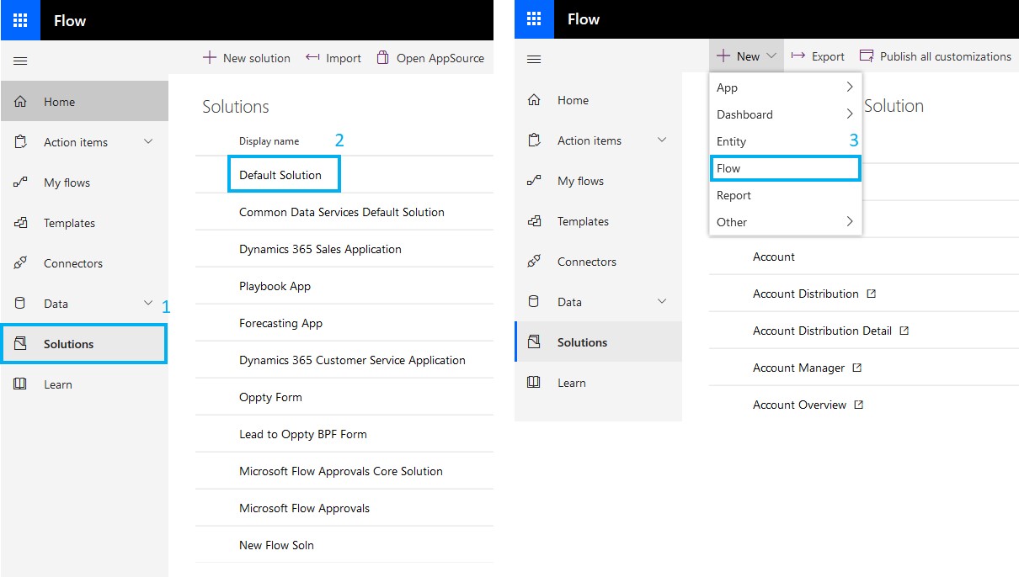Open the New dropdown in the toolbar

(x=746, y=56)
